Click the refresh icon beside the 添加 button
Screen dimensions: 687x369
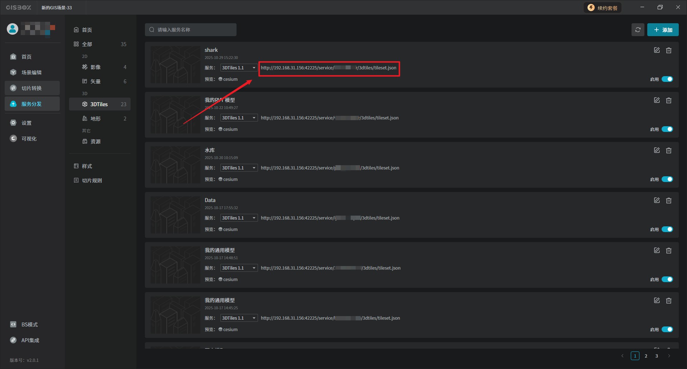638,30
